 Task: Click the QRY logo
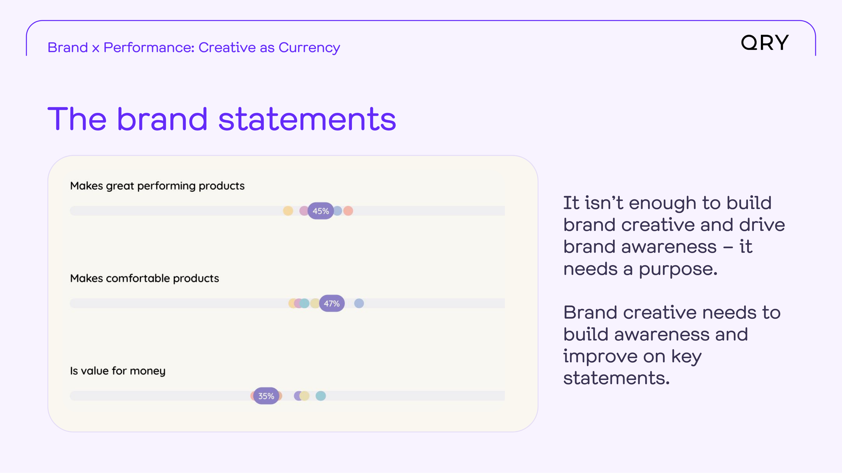[x=765, y=43]
